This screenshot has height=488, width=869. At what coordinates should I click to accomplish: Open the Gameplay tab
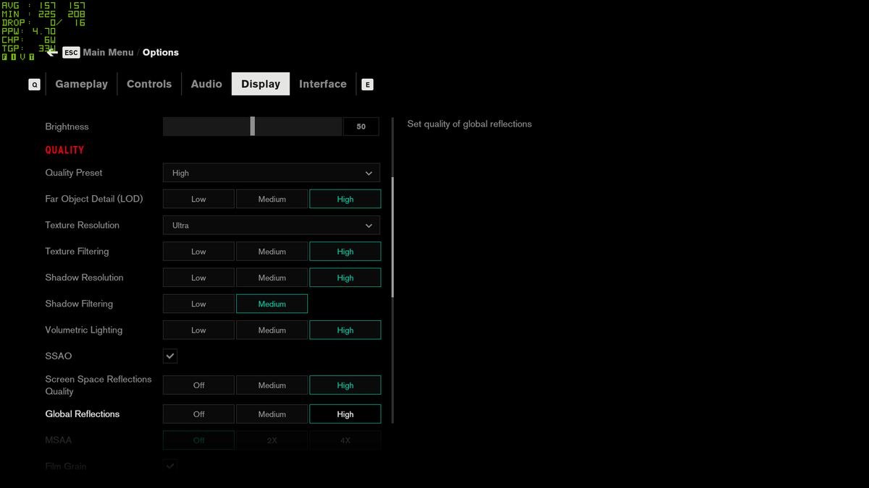(81, 84)
